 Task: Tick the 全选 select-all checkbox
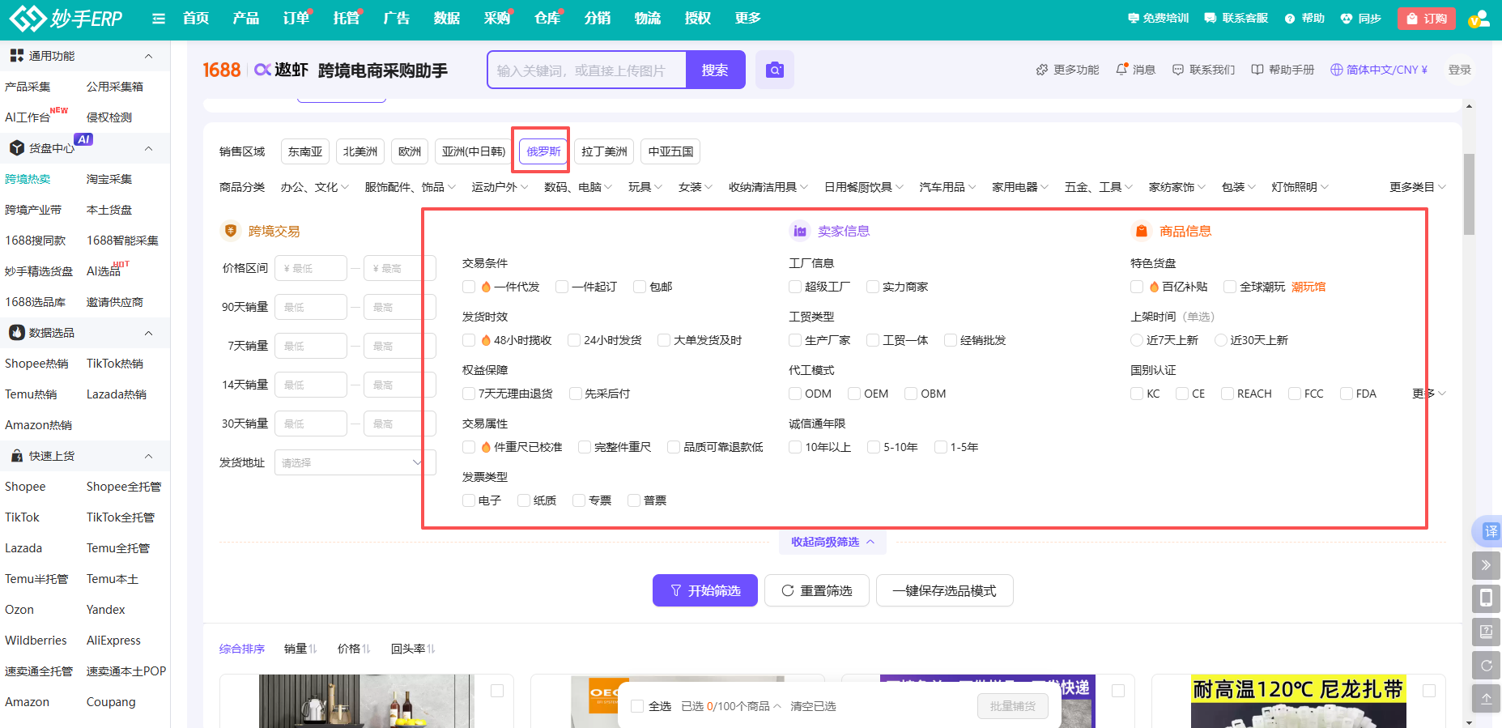[x=637, y=706]
